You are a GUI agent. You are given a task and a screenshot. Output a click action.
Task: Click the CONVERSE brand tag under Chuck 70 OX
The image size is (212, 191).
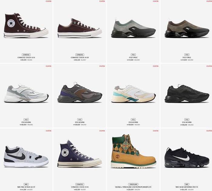coord(80,55)
